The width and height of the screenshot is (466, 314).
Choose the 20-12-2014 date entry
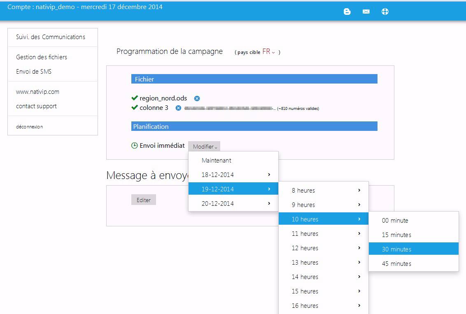click(x=233, y=203)
